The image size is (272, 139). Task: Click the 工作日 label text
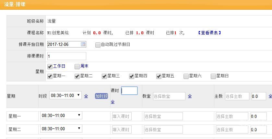(x=59, y=66)
